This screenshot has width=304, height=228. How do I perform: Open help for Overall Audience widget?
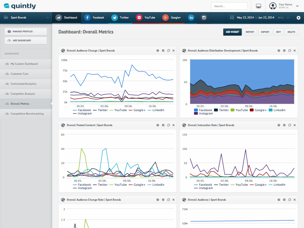pyautogui.click(x=279, y=200)
